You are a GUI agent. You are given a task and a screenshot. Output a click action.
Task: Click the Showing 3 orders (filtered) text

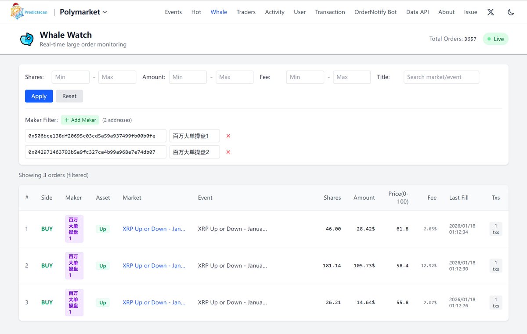[x=54, y=175]
